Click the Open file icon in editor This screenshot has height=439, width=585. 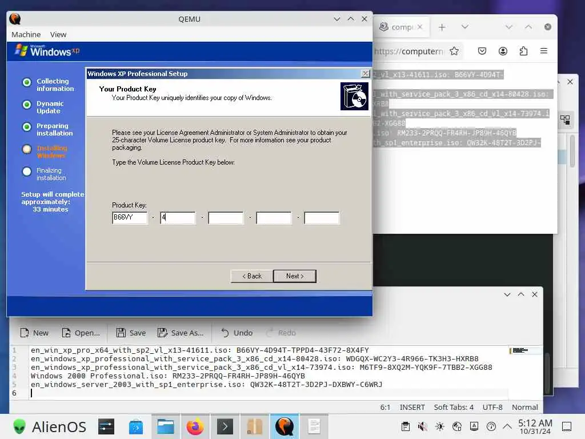click(x=66, y=333)
